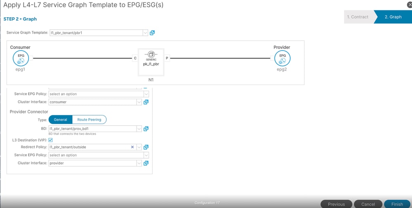The width and height of the screenshot is (412, 208).
Task: Click the P connector on node N1
Action: tap(167, 58)
